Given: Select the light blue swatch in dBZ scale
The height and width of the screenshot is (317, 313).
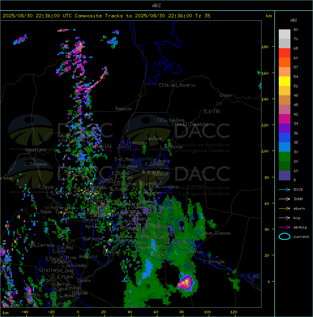Looking at the screenshot, I should pos(284,147).
